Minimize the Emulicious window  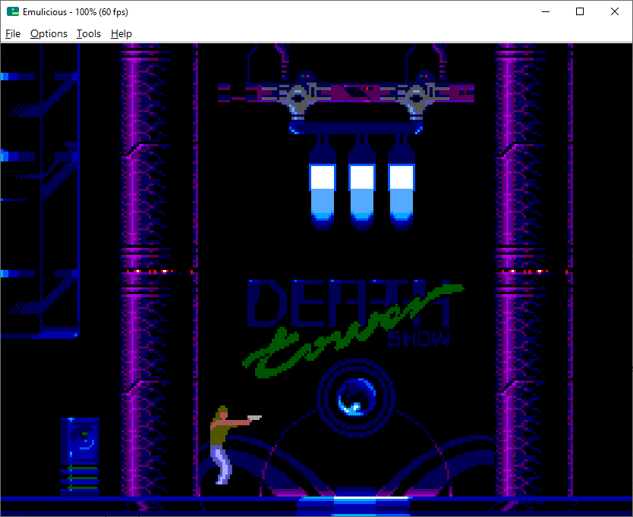click(546, 11)
